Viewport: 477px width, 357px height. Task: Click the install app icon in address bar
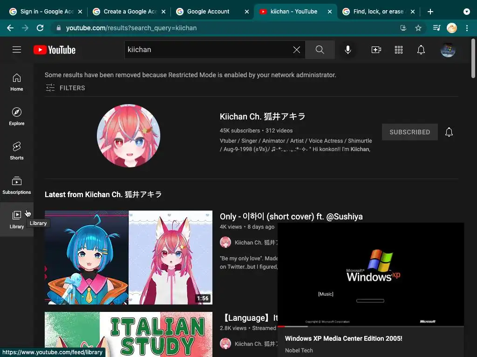[403, 28]
